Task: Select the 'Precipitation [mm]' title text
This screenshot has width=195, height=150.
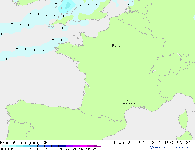Action: [x=20, y=143]
